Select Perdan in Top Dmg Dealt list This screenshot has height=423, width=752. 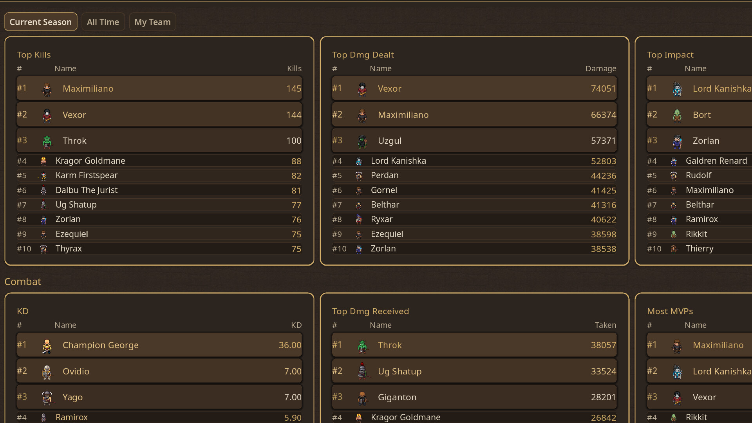click(385, 175)
